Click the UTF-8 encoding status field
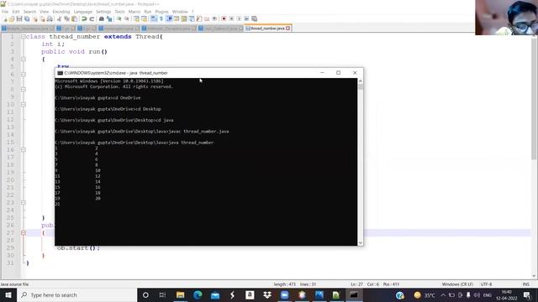Viewport: 538px width, 302px height. 486,284
